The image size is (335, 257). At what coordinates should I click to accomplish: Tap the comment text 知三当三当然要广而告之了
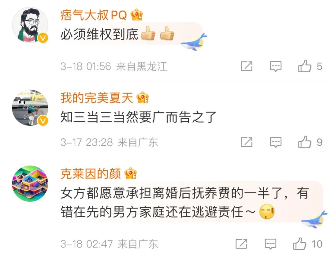pos(138,117)
